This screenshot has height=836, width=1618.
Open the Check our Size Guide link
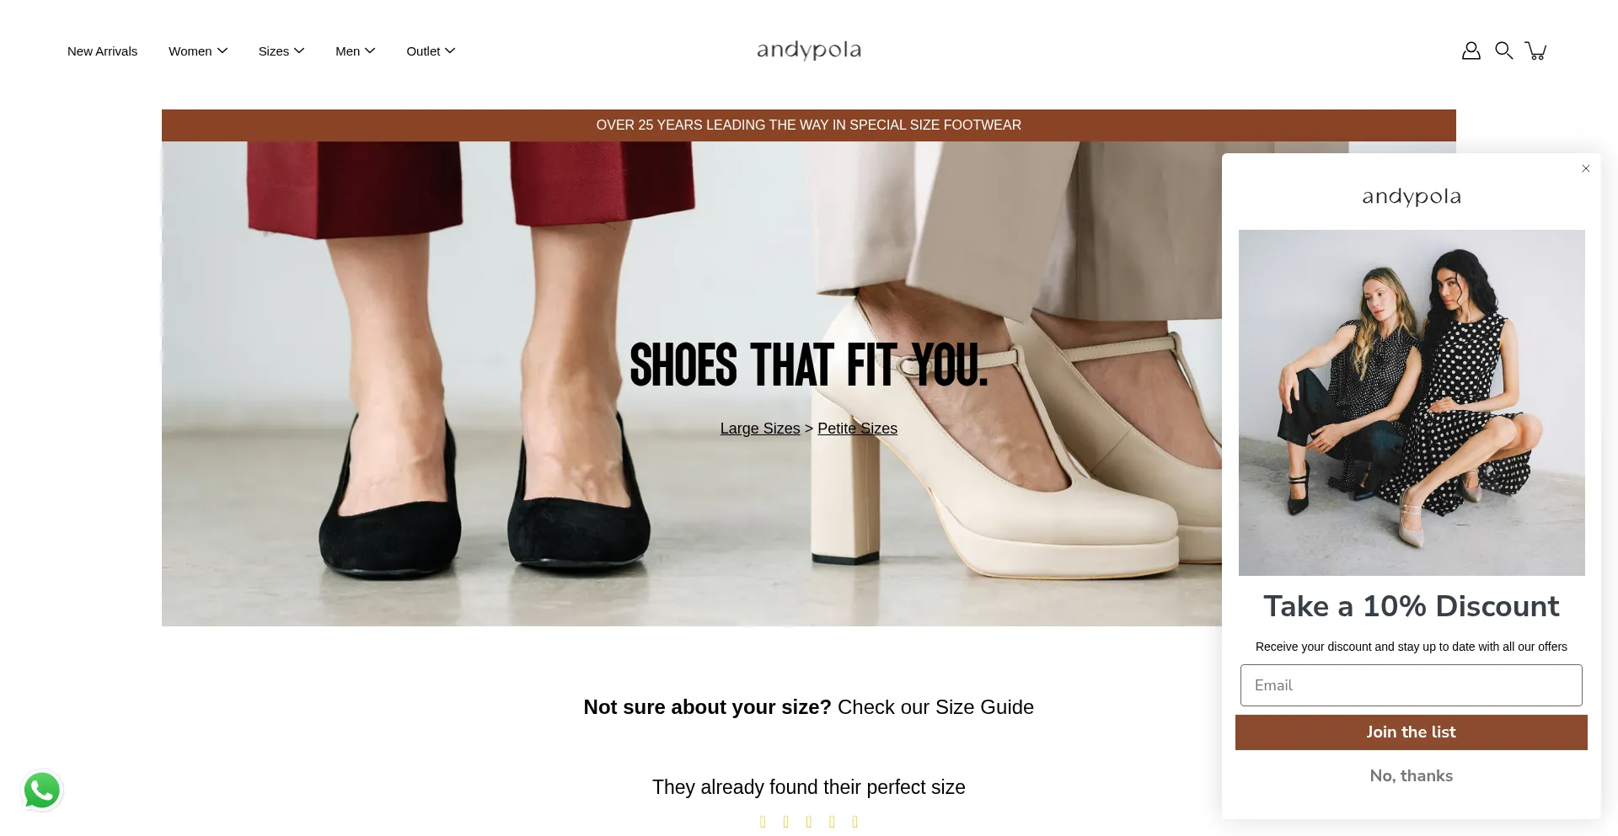tap(935, 707)
